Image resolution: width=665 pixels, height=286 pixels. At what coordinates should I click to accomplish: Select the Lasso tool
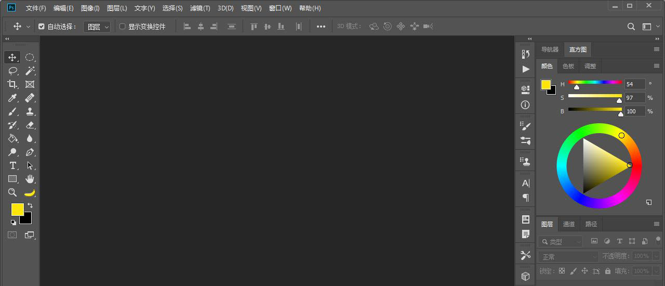point(12,71)
